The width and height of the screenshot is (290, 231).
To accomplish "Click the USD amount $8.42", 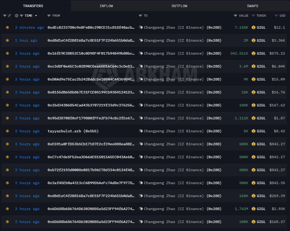I will [x=279, y=131].
